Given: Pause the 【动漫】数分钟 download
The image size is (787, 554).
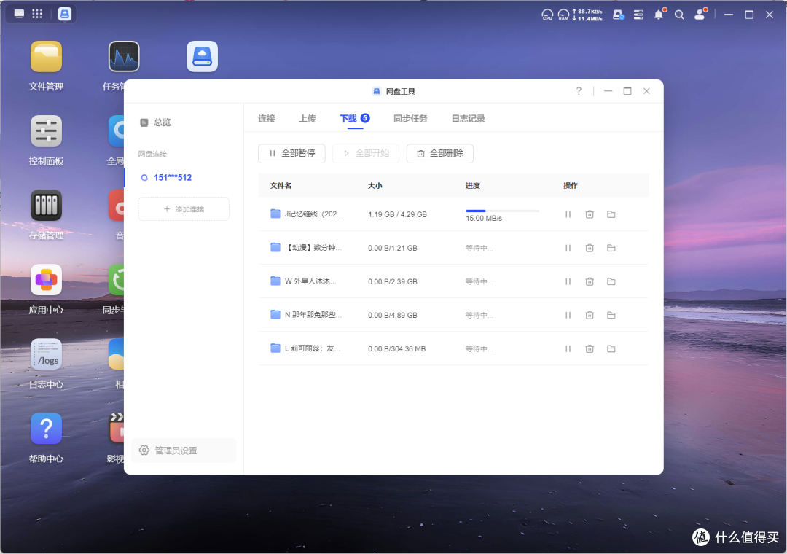Looking at the screenshot, I should tap(568, 248).
